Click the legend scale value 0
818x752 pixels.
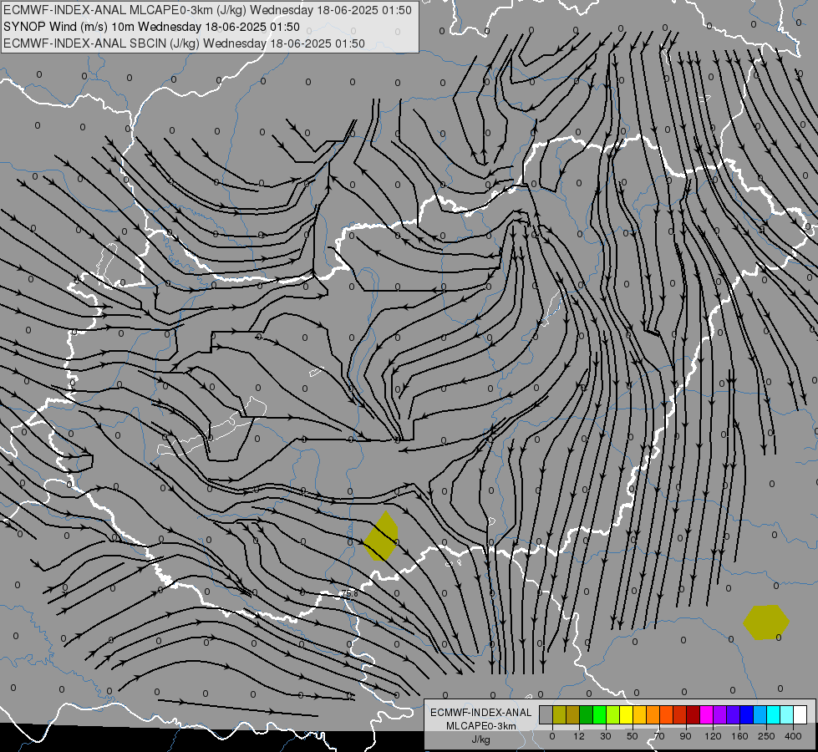coord(552,736)
